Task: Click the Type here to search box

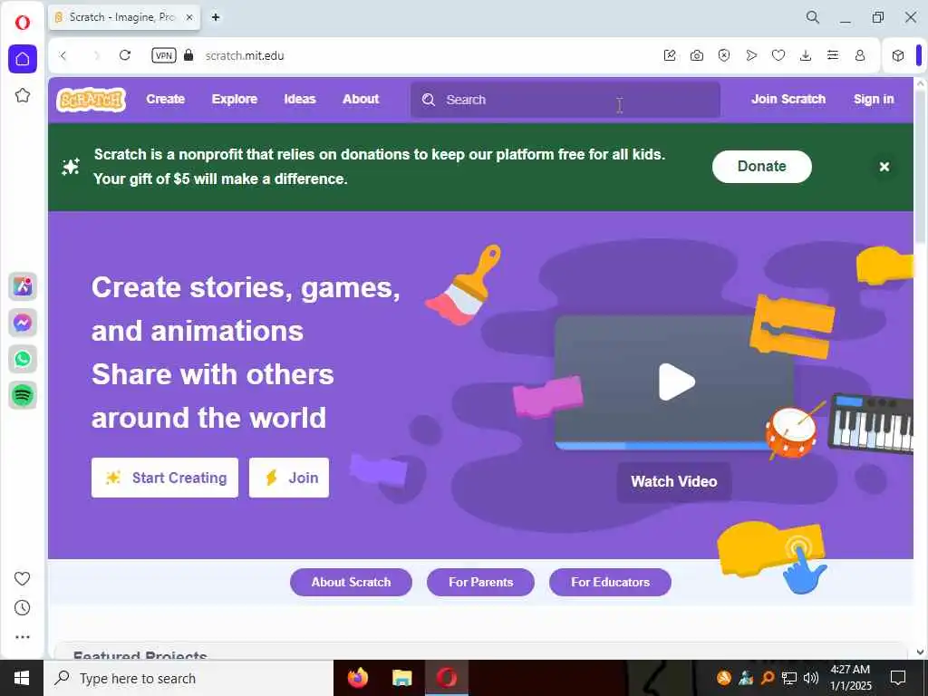Action: [188, 678]
